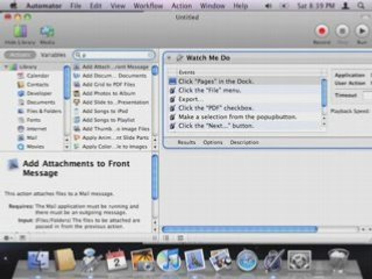The width and height of the screenshot is (372, 279).
Task: Select the Actions tab button
Action: tap(21, 55)
